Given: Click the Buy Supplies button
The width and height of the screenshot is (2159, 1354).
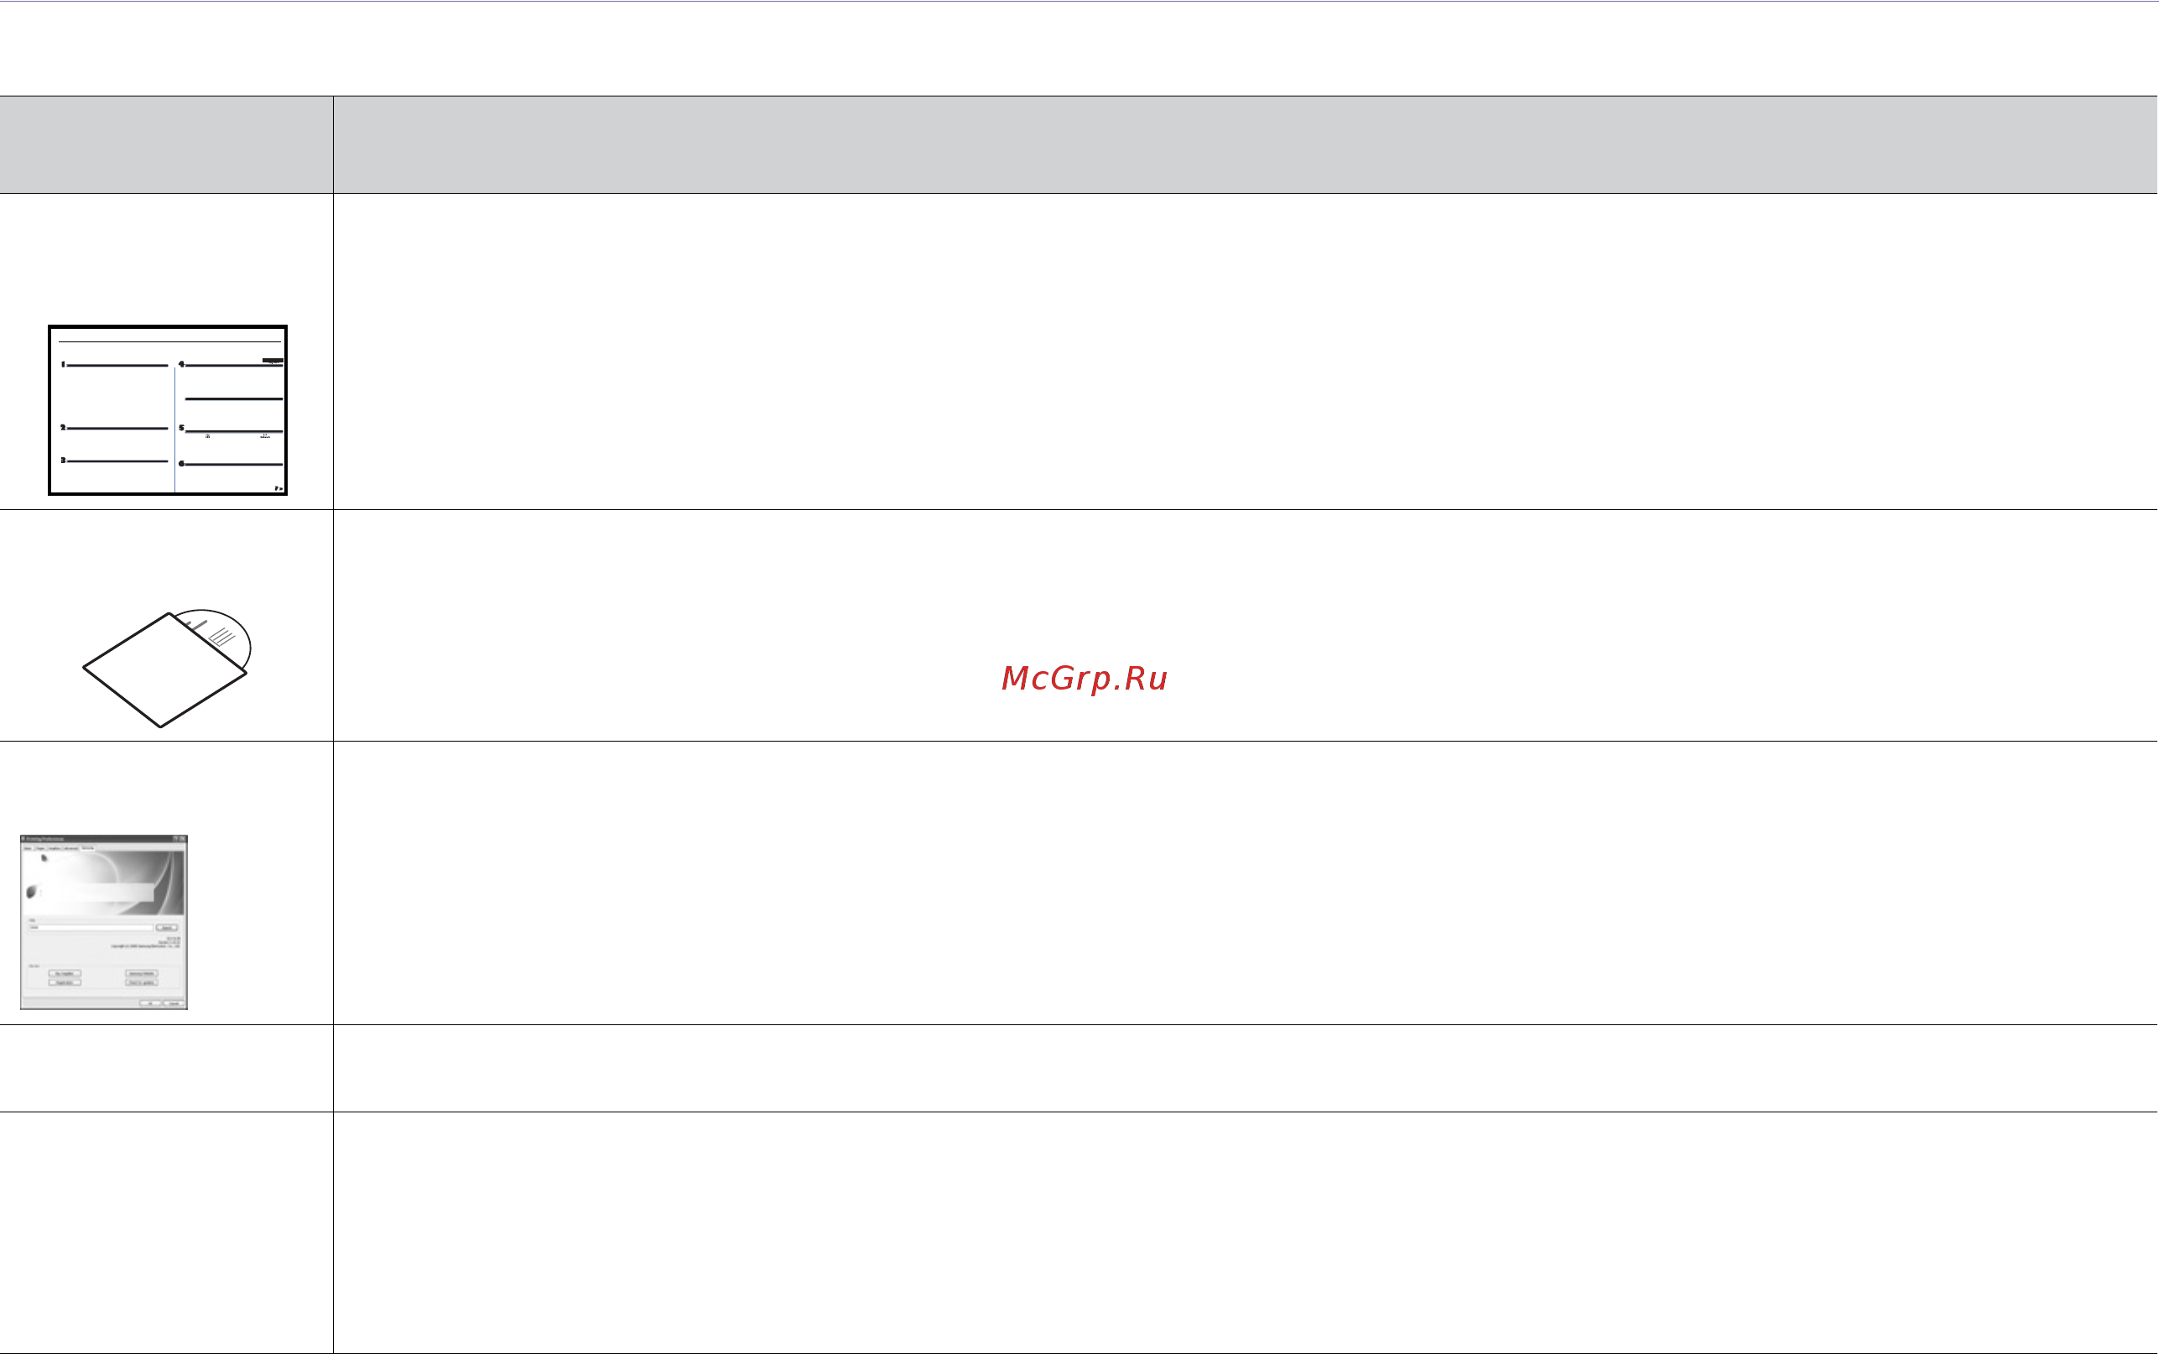Looking at the screenshot, I should pos(65,973).
